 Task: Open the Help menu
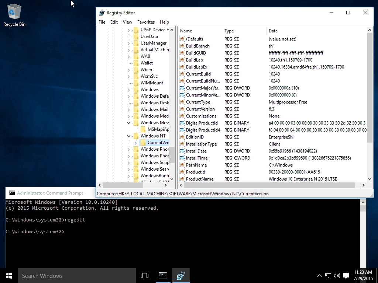(164, 22)
